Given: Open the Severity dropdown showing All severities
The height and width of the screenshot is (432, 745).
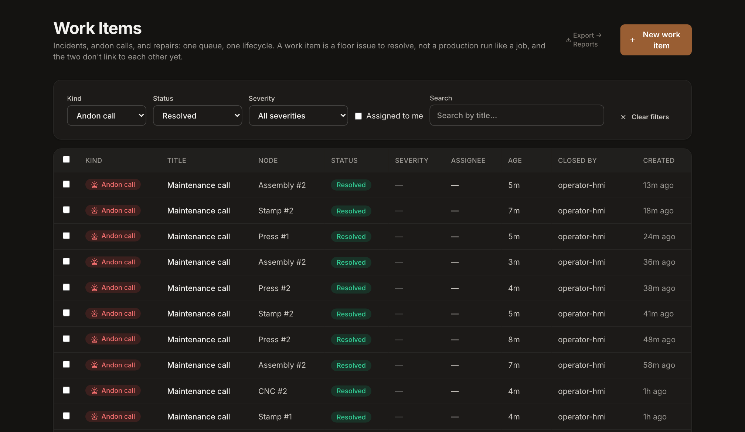Looking at the screenshot, I should [298, 116].
